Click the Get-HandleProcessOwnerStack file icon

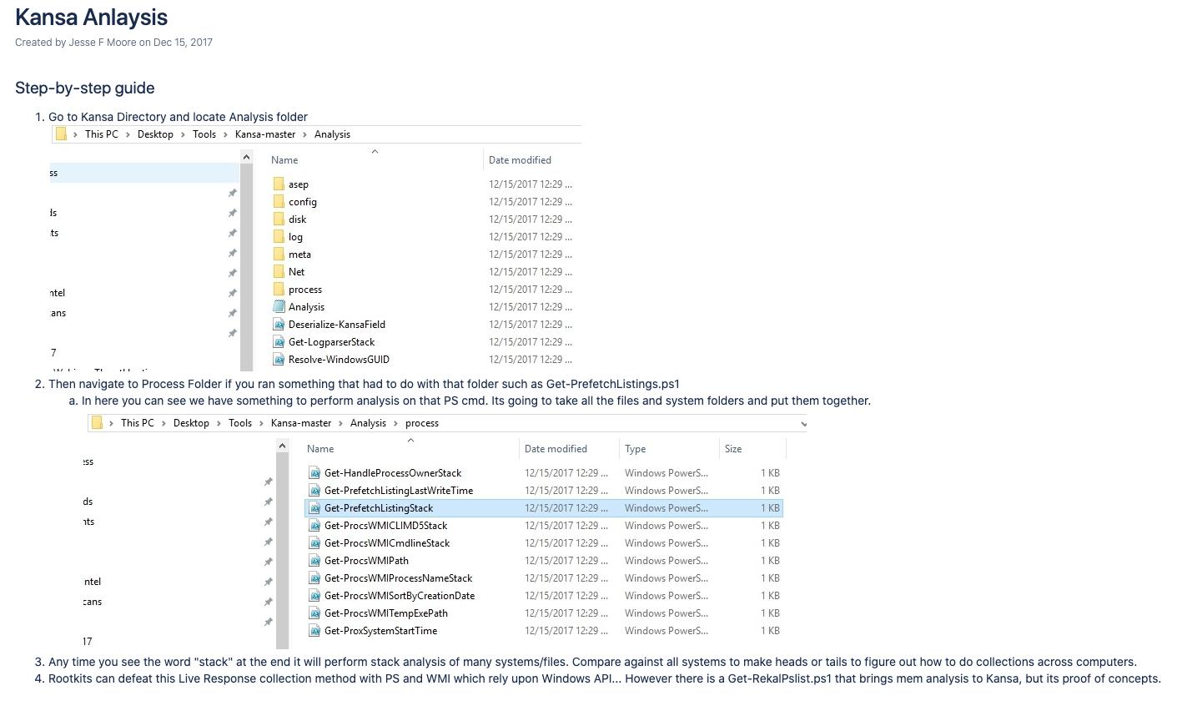click(314, 473)
